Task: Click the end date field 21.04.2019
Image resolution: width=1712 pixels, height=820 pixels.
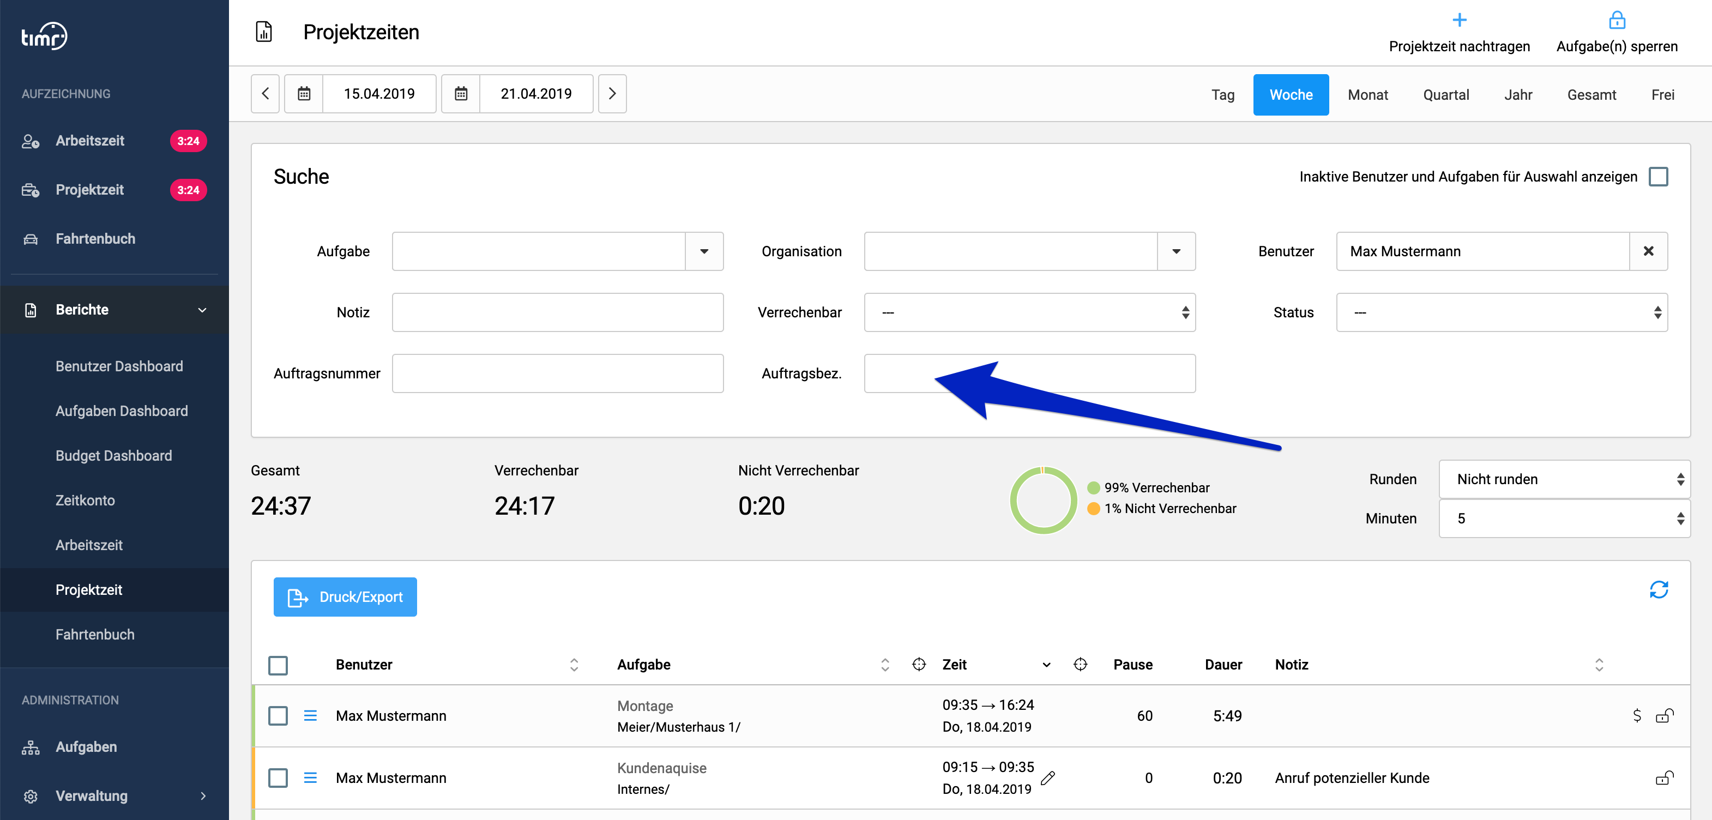Action: coord(535,94)
